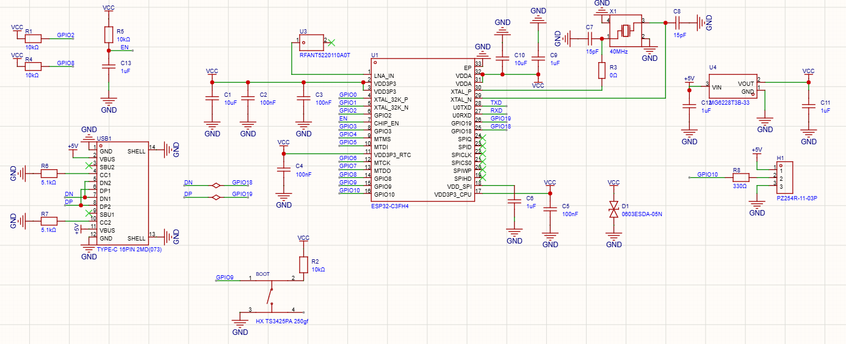
Task: Click the GPIO9 net label beside BOOT switch
Action: [x=225, y=278]
